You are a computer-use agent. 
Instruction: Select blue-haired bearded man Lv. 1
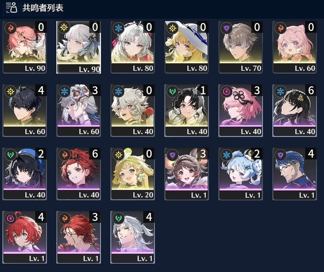click(x=294, y=174)
